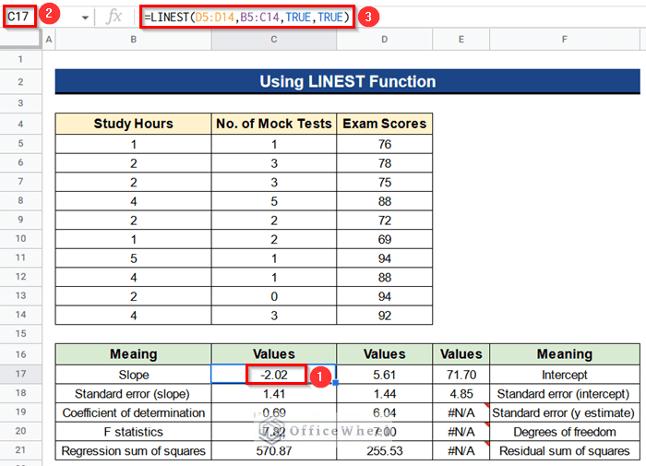Select the 'No. of Mock Tests' header cell
The height and width of the screenshot is (466, 646).
coord(274,124)
